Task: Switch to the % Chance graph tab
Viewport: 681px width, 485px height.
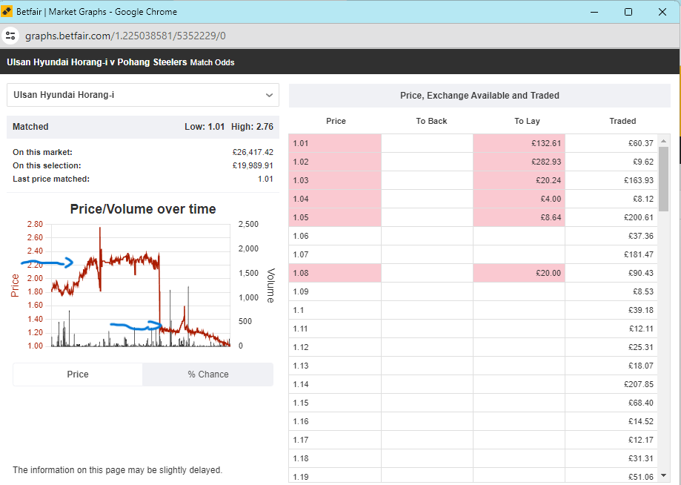Action: pos(208,375)
